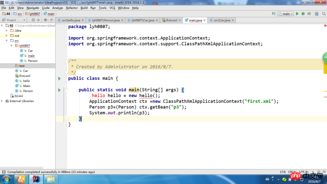327x184 pixels.
Task: Select Person class under lyh0807 package
Action: coord(33,61)
